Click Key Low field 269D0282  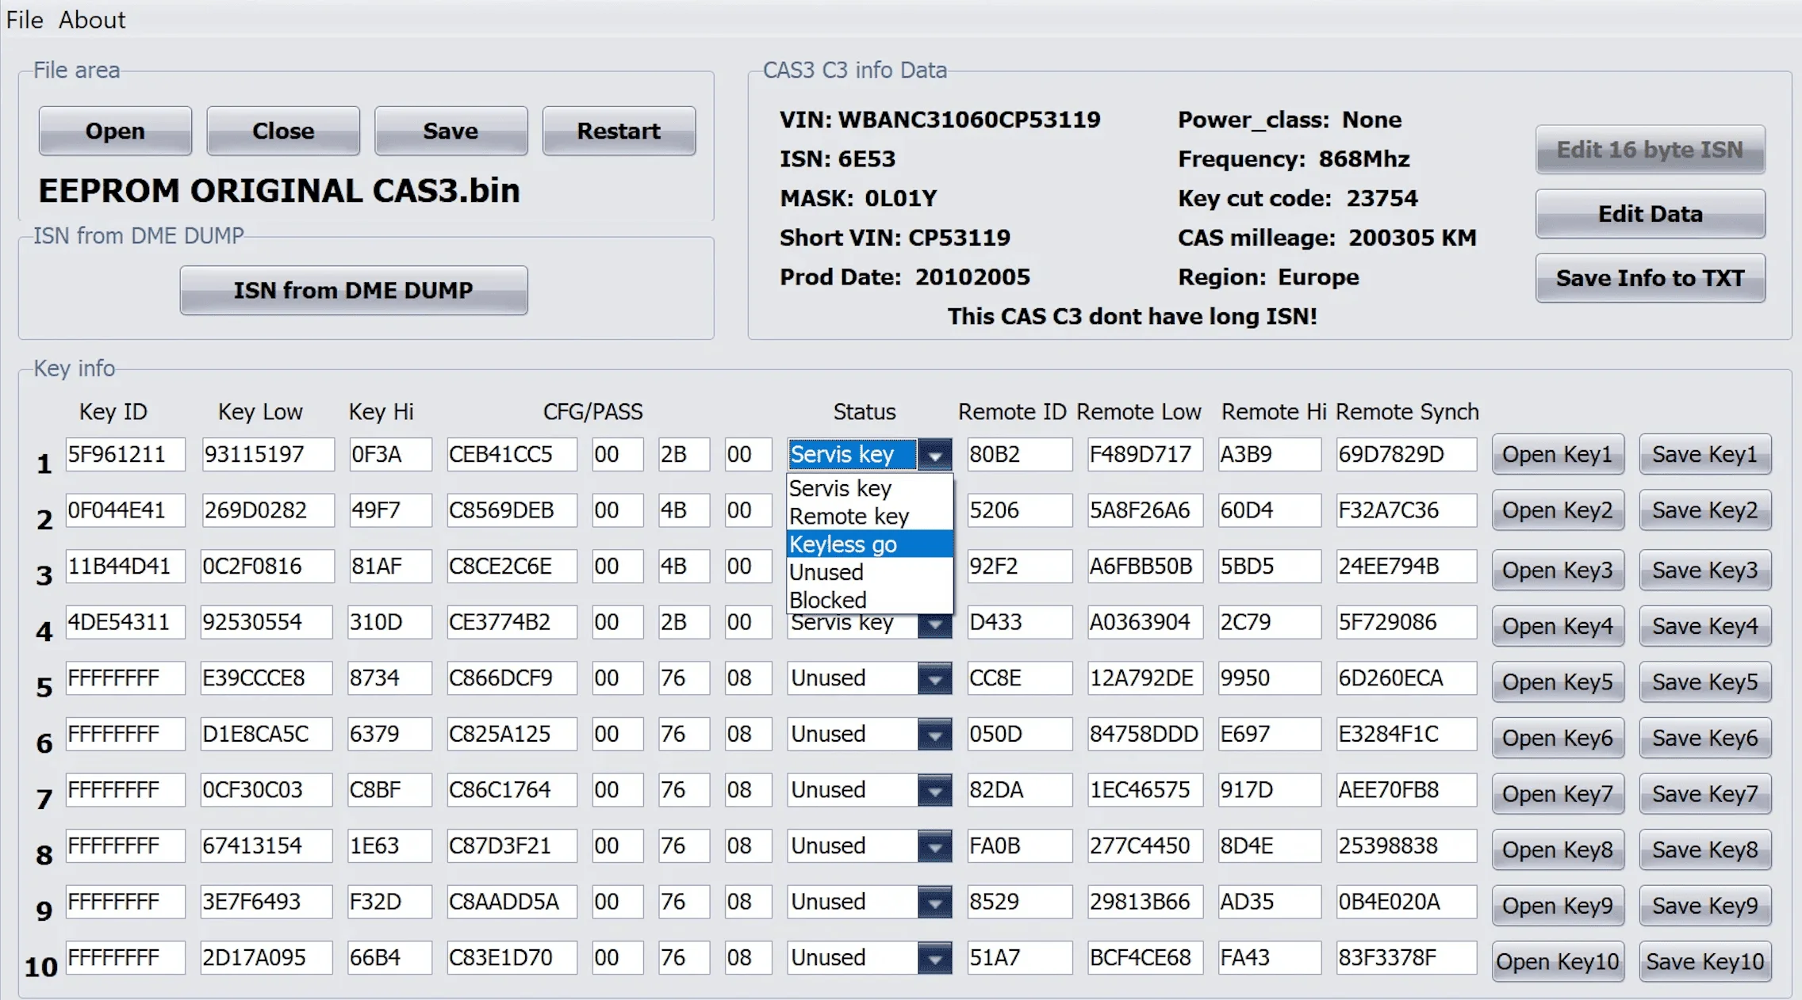pos(267,510)
